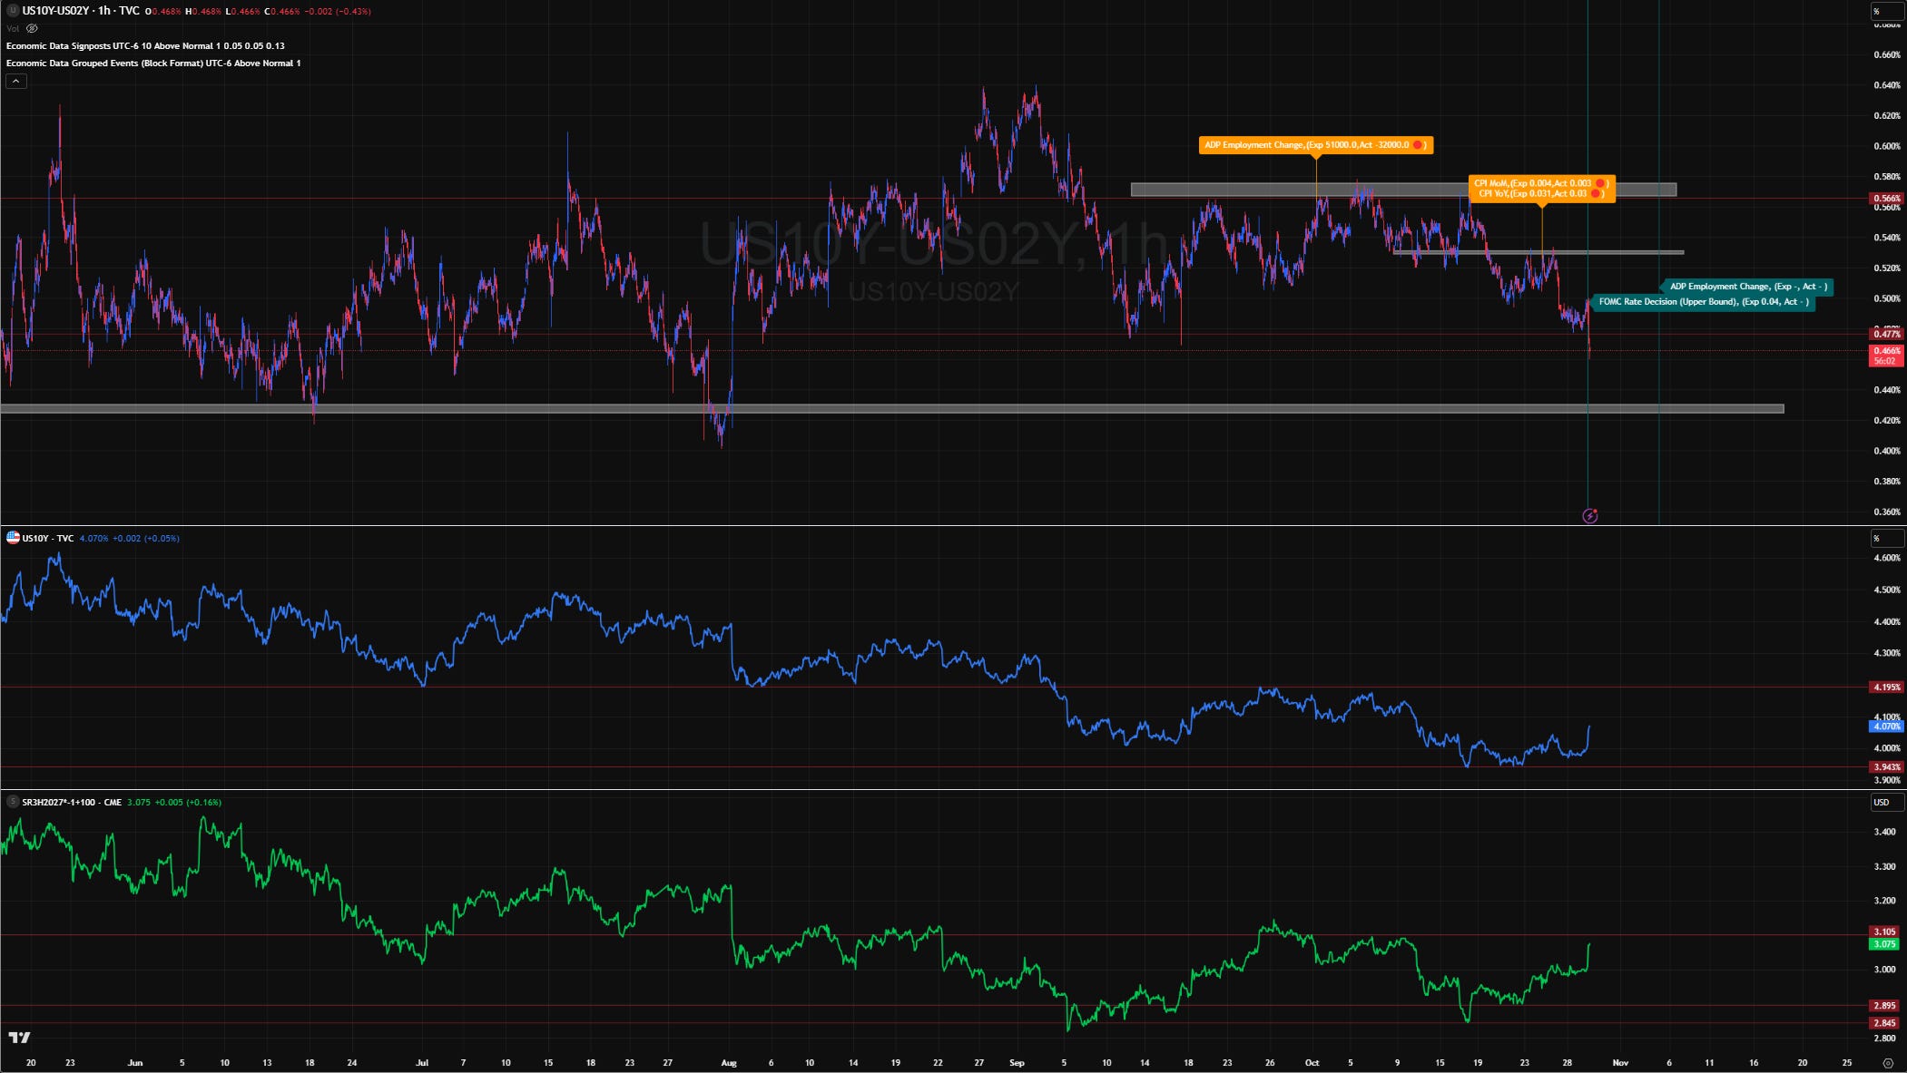
Task: Collapse the indicator legend with the chevron button
Action: coord(15,82)
